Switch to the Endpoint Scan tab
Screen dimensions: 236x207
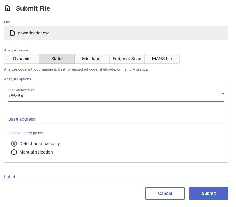click(127, 59)
